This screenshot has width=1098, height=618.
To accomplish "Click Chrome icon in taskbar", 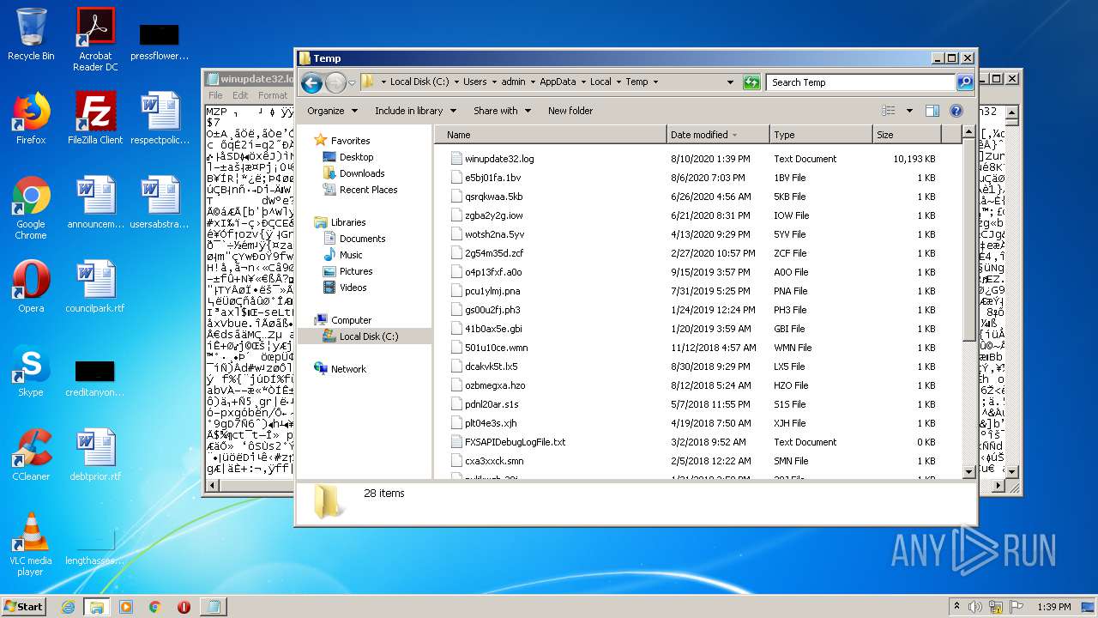I will 154,607.
